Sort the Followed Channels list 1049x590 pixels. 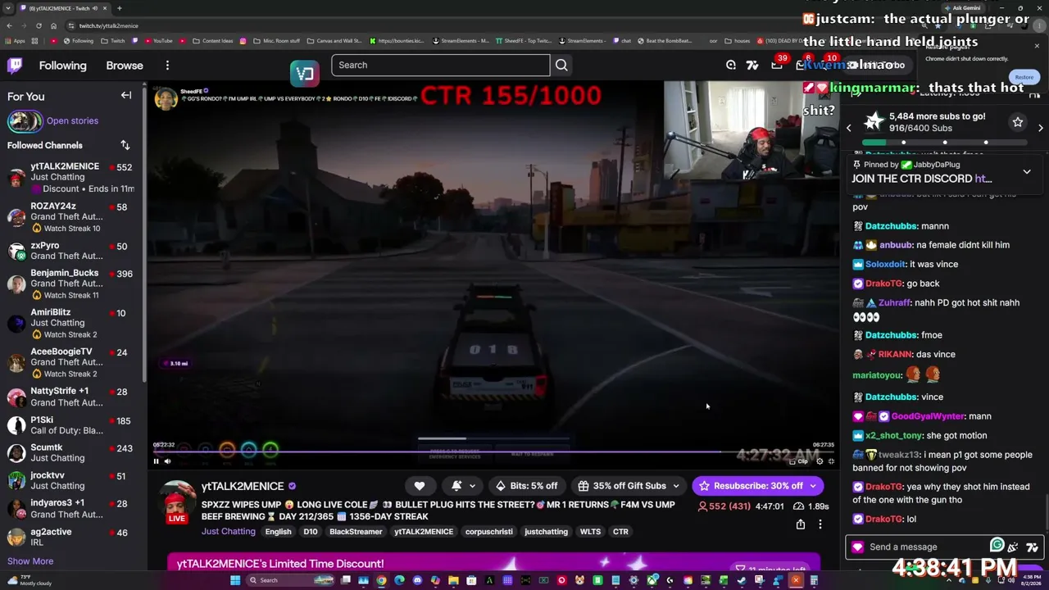(125, 145)
